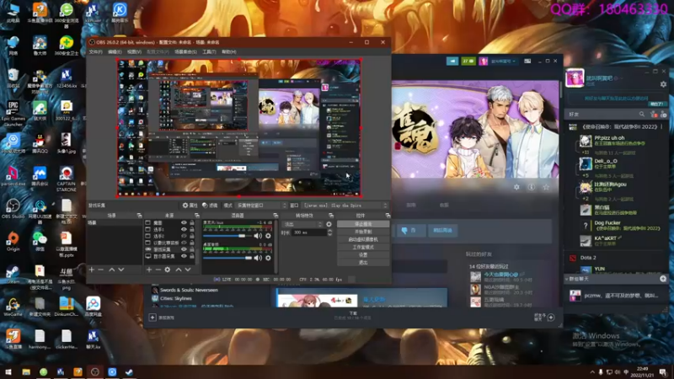This screenshot has width=674, height=379.
Task: Toggle visibility of the second source row
Action: (x=184, y=229)
